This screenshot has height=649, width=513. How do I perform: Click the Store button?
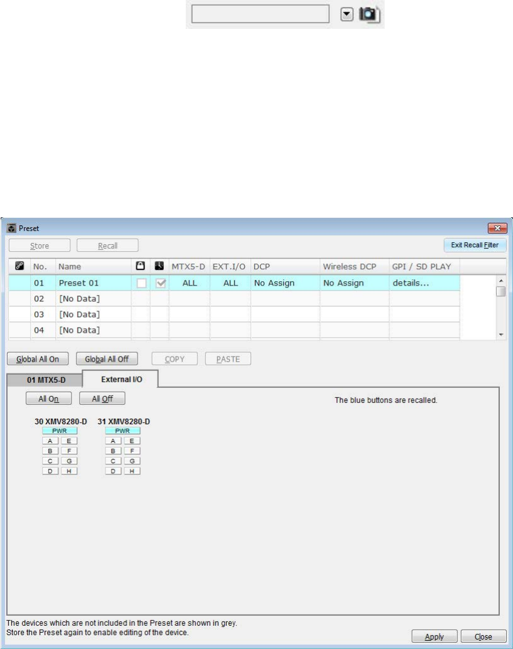pyautogui.click(x=40, y=245)
